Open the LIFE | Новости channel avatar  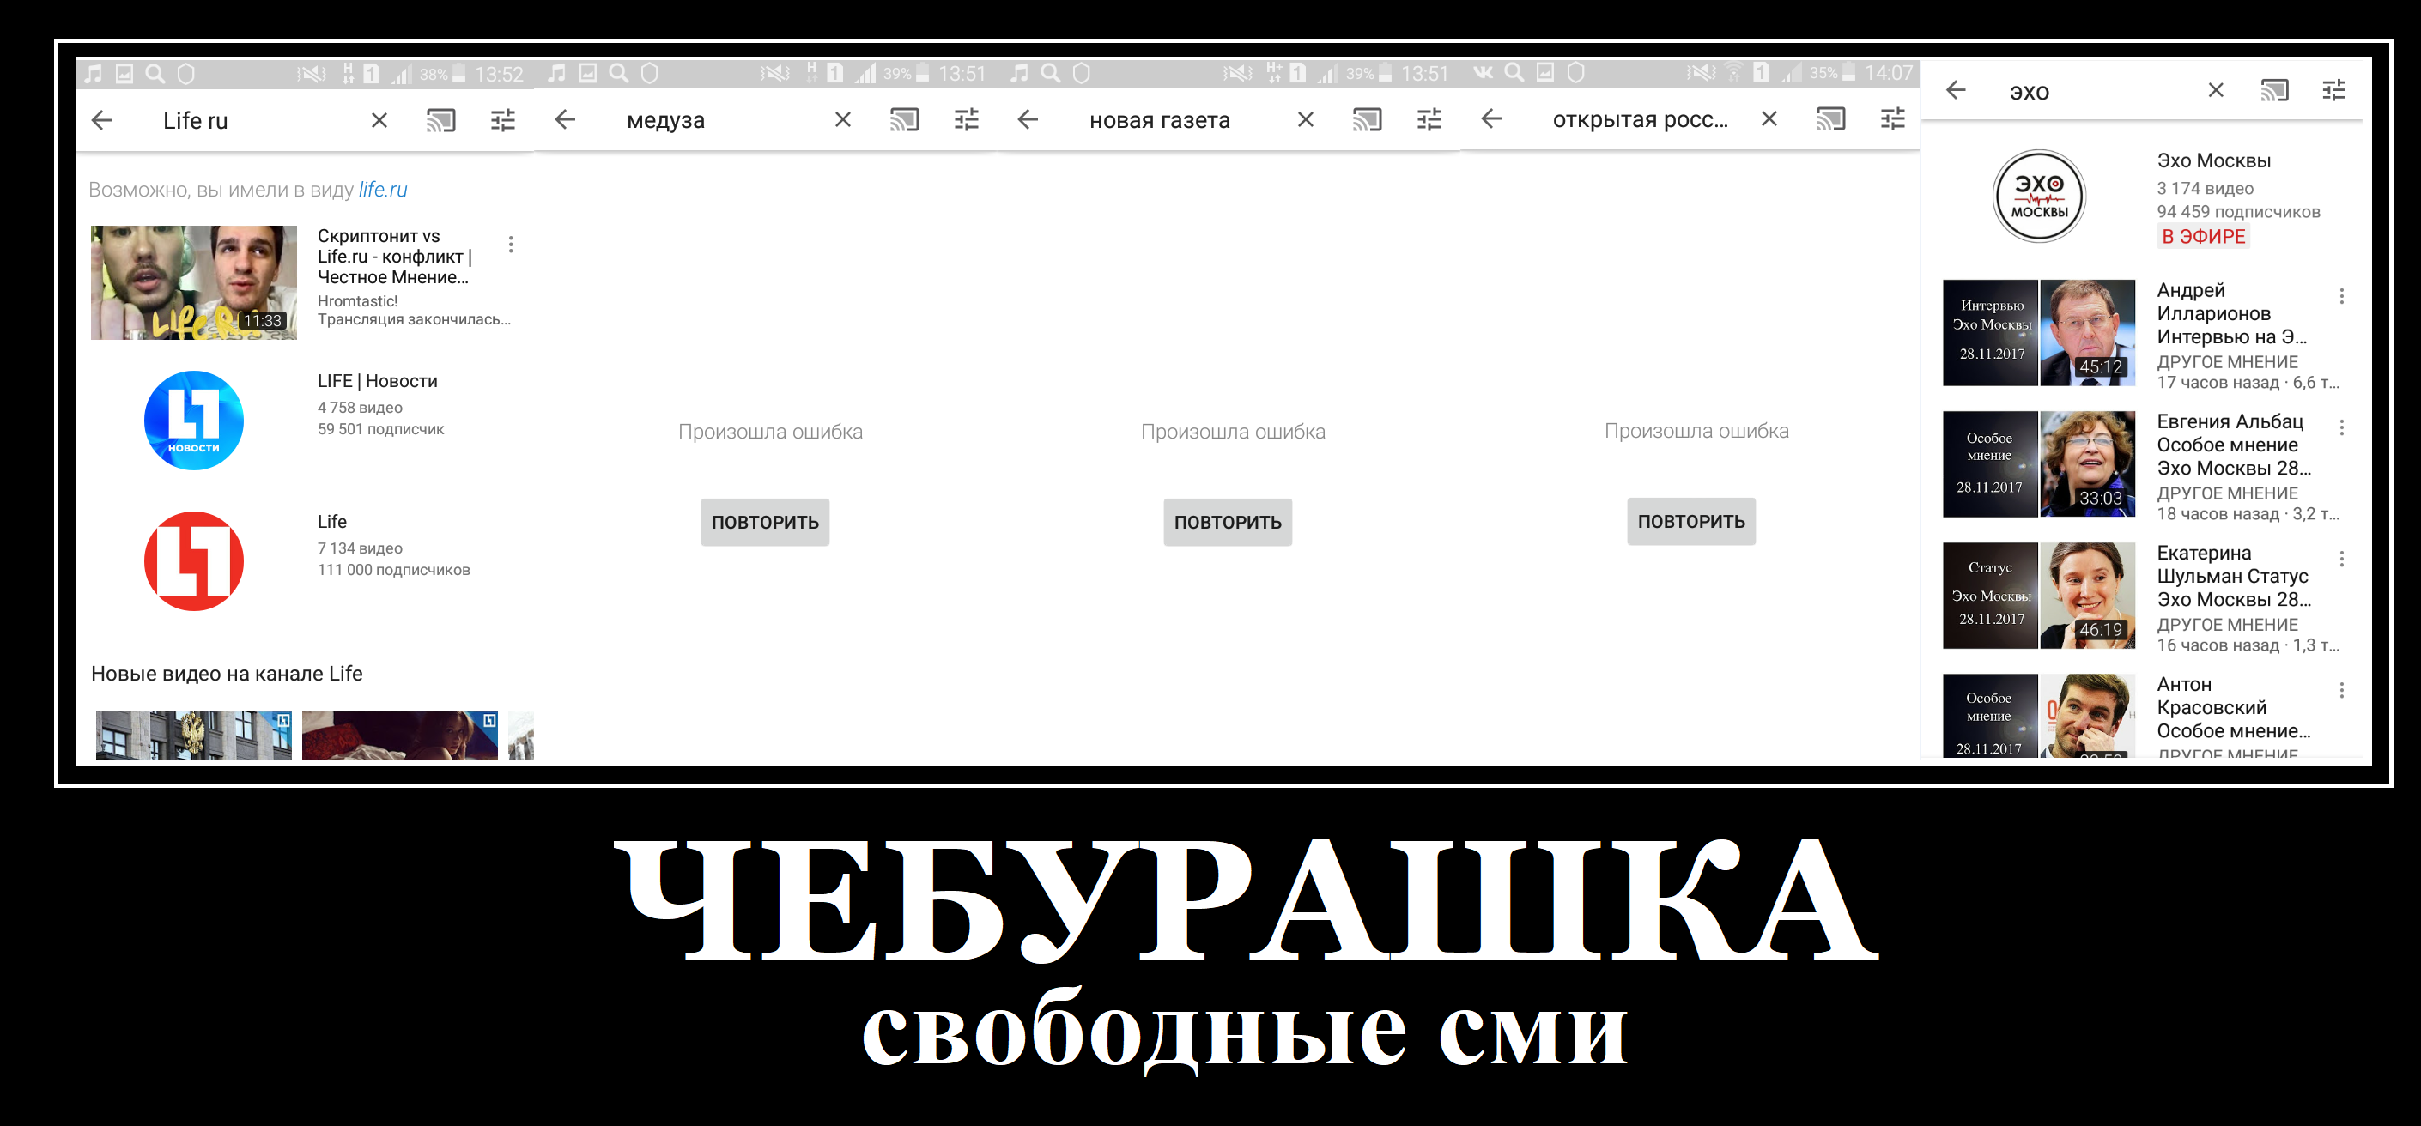pyautogui.click(x=194, y=421)
